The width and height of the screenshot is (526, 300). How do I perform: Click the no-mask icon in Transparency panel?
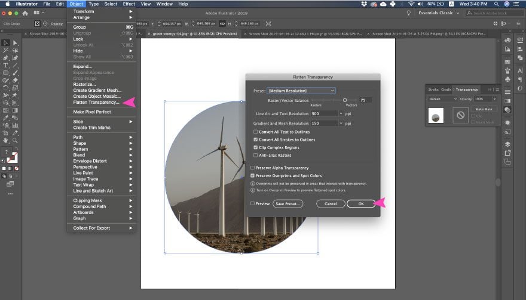[x=460, y=115]
